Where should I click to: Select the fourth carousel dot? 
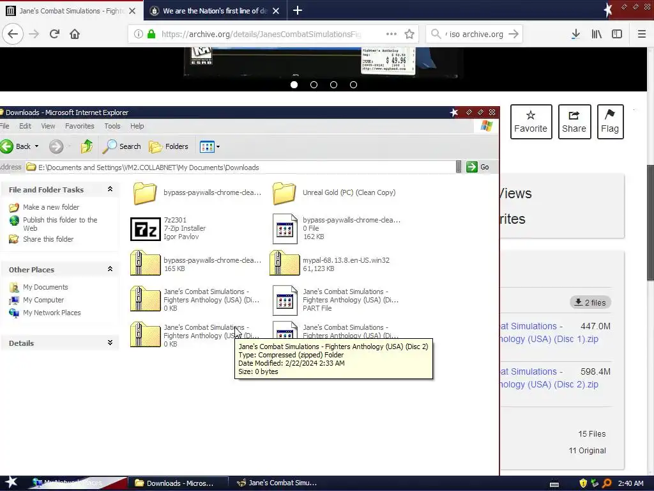(x=353, y=85)
